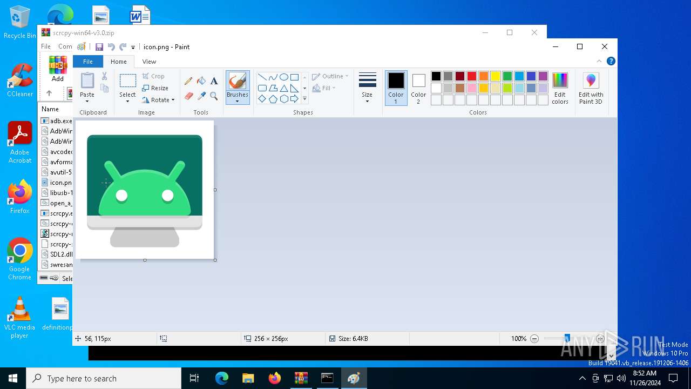Collapse the ribbon with the chevron

pyautogui.click(x=599, y=62)
